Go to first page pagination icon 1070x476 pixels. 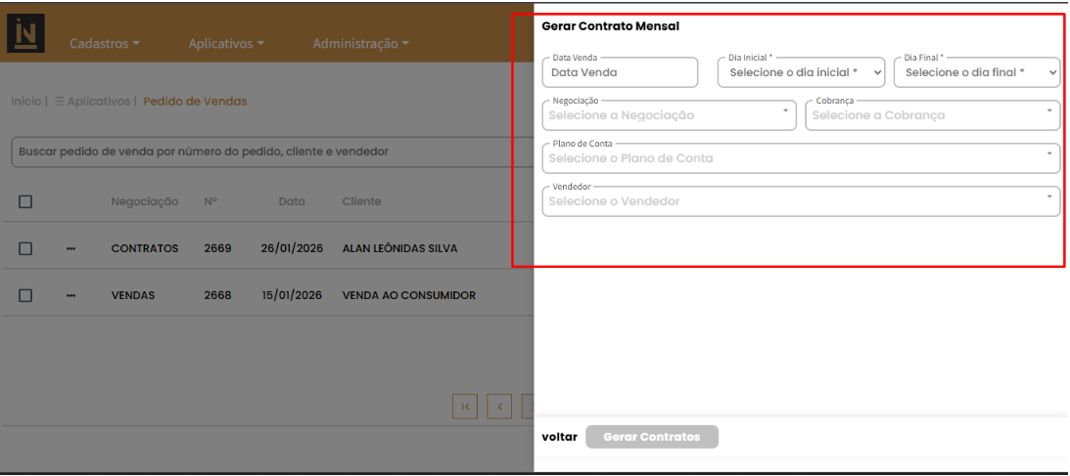465,406
